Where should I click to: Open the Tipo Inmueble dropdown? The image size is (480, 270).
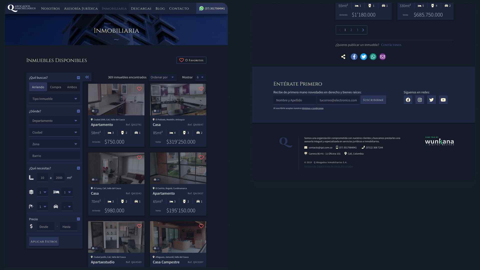pyautogui.click(x=54, y=99)
